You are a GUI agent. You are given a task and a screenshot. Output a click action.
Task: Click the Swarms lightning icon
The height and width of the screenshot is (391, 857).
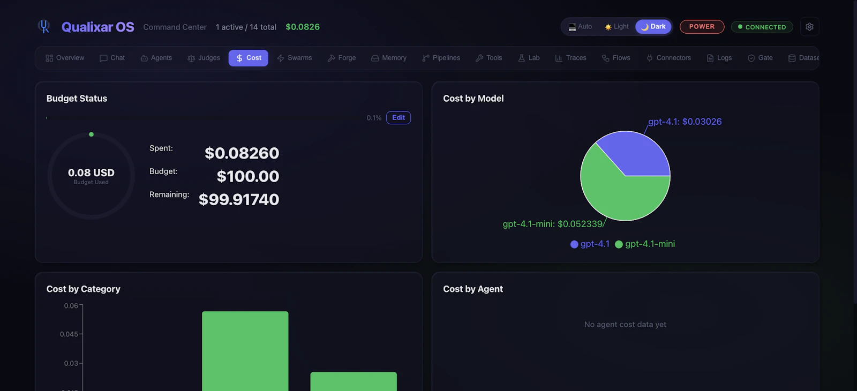click(281, 58)
